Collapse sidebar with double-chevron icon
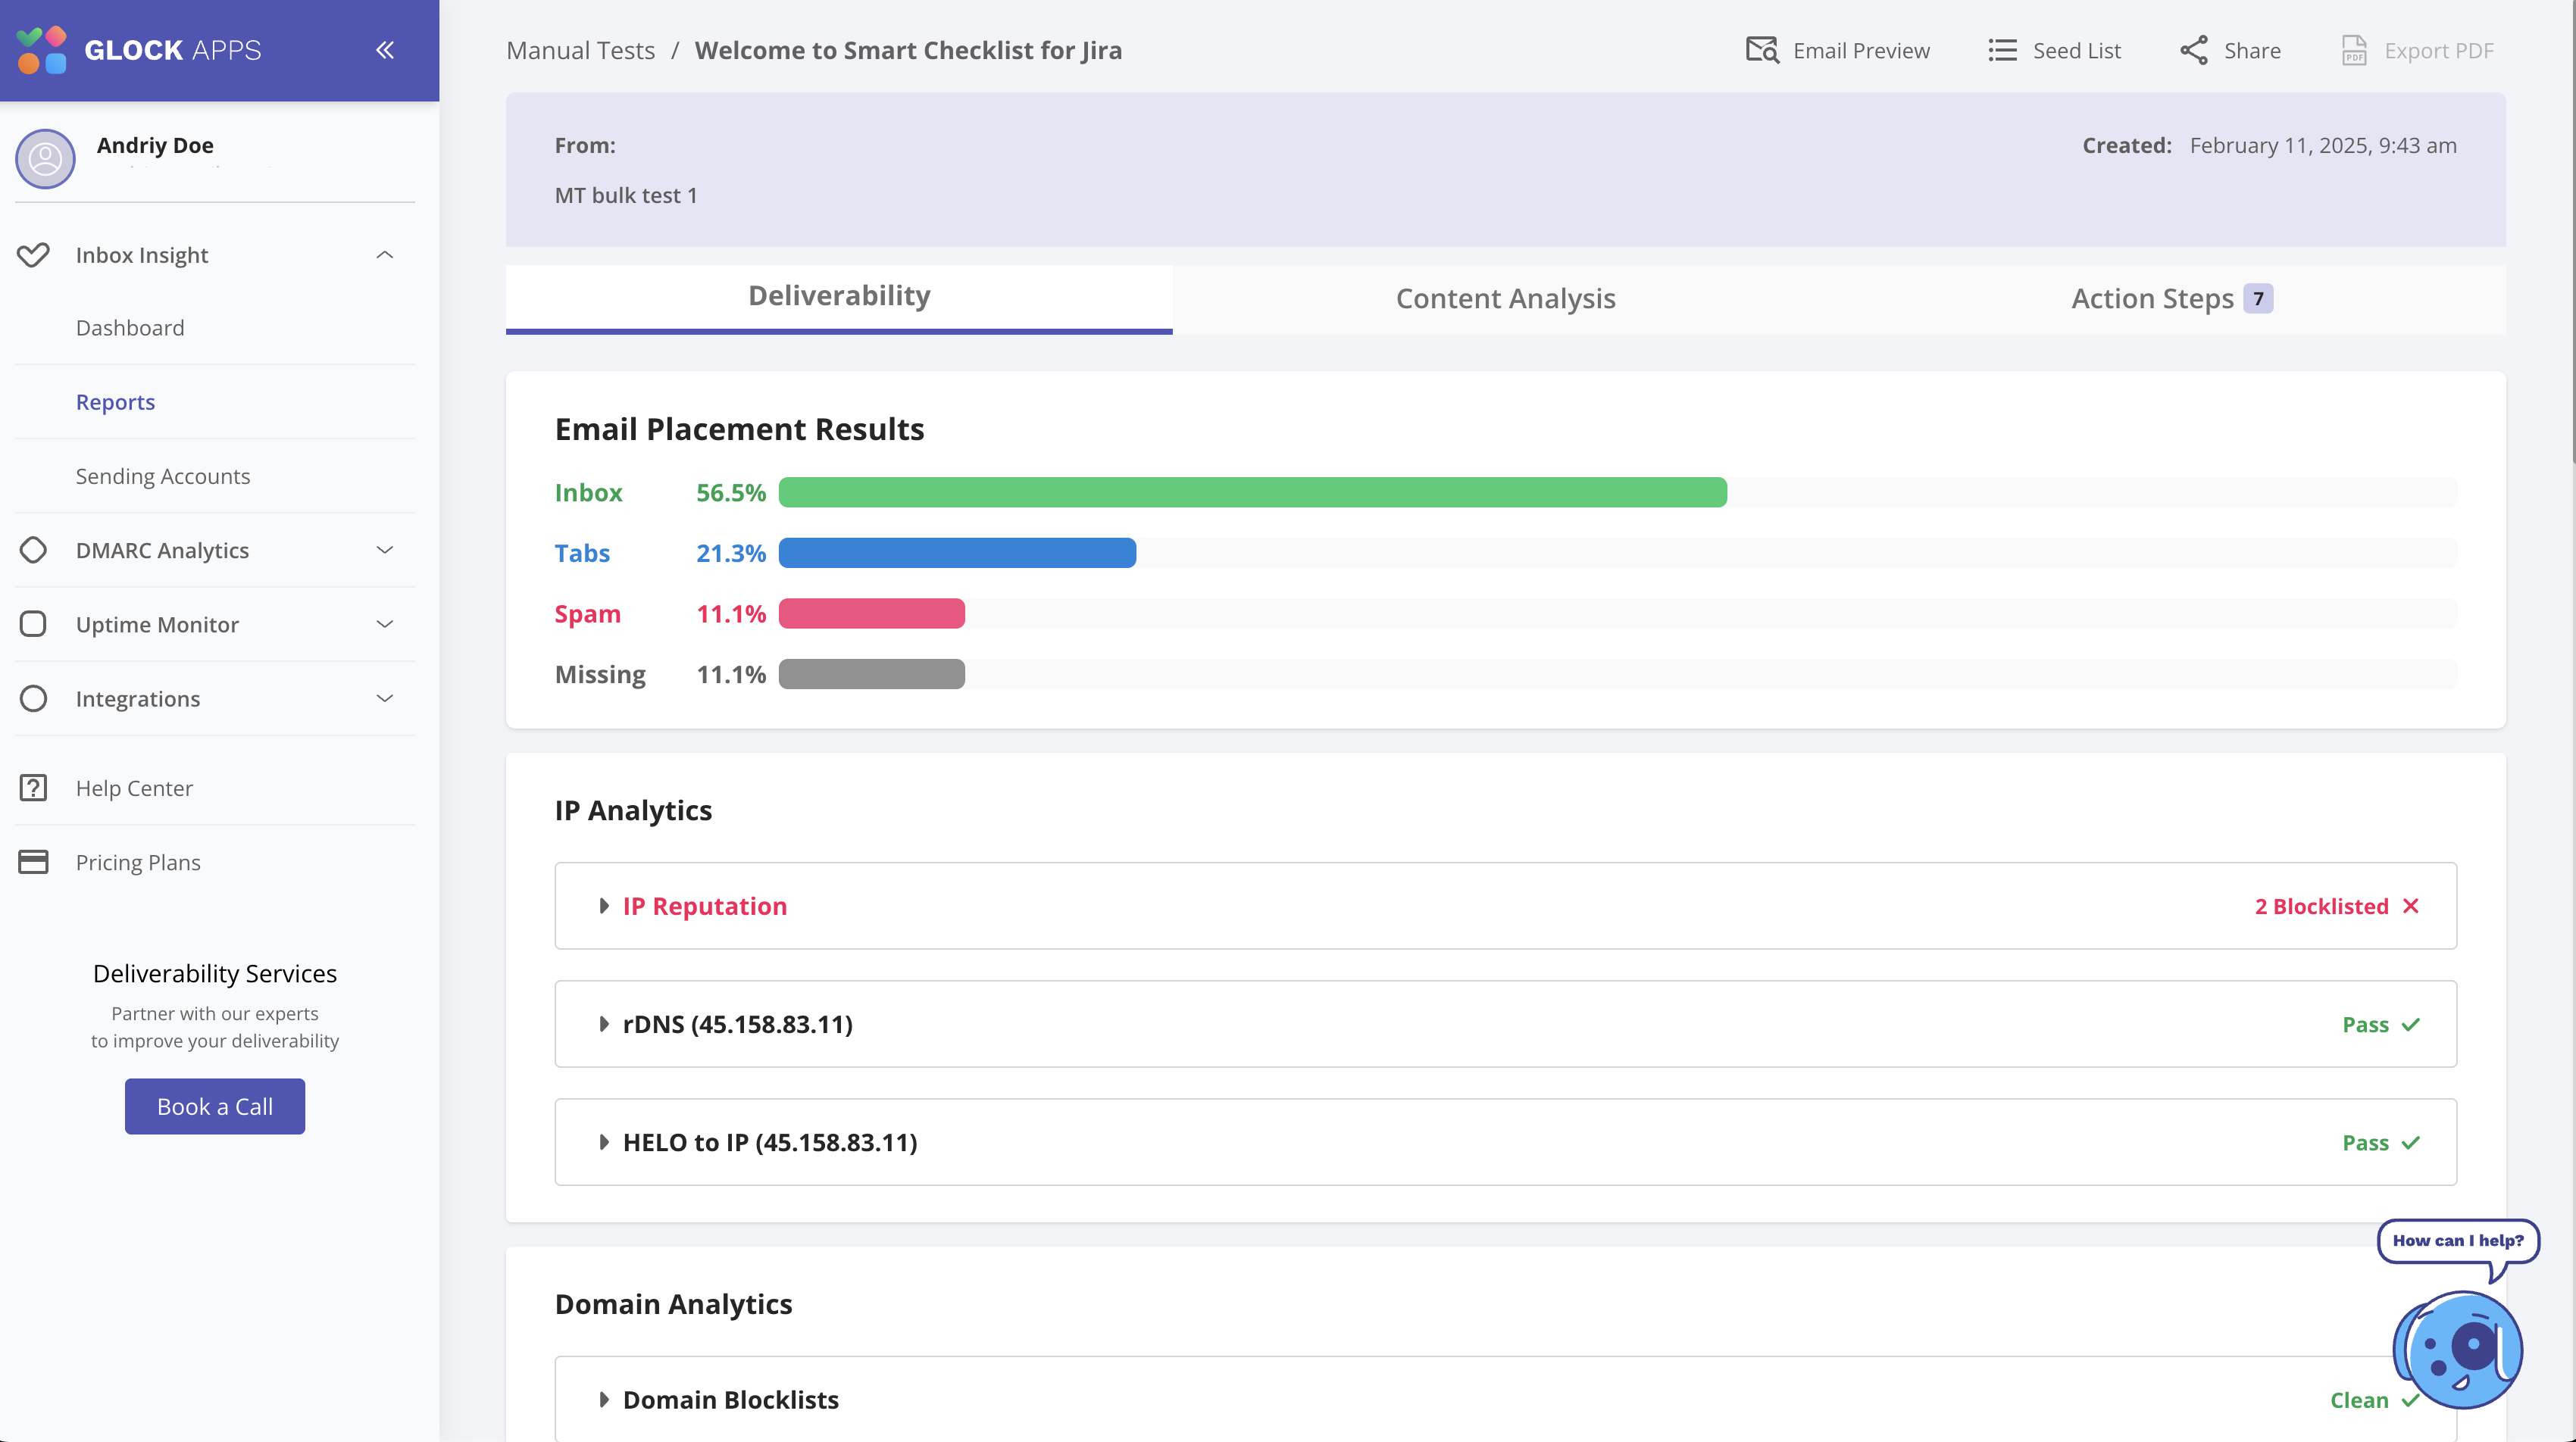 click(x=385, y=50)
